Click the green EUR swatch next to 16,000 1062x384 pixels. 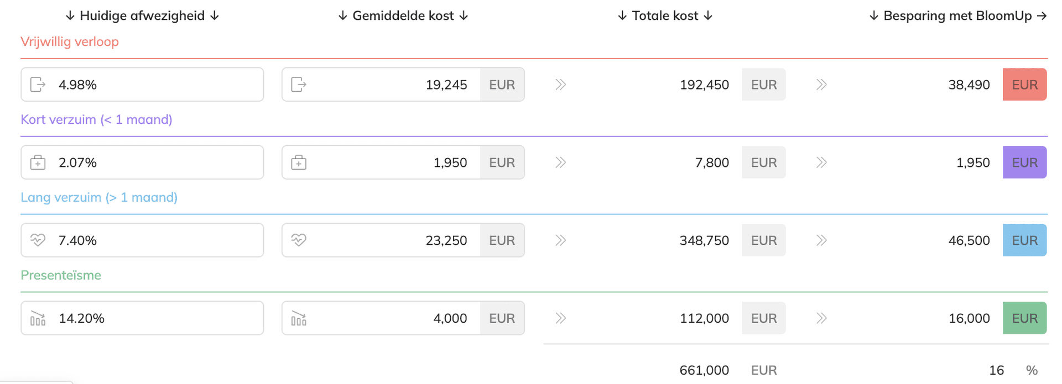(1025, 318)
